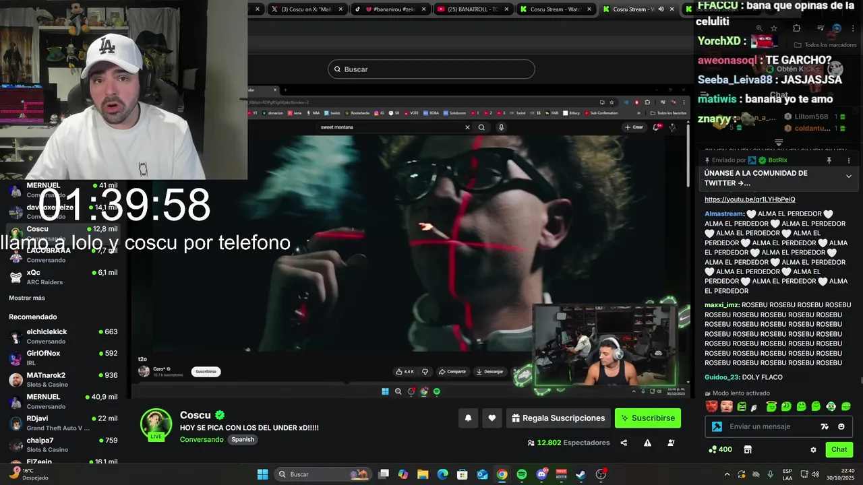Click the Spanish language tag
Viewport: 863px width, 485px height.
[x=243, y=439]
